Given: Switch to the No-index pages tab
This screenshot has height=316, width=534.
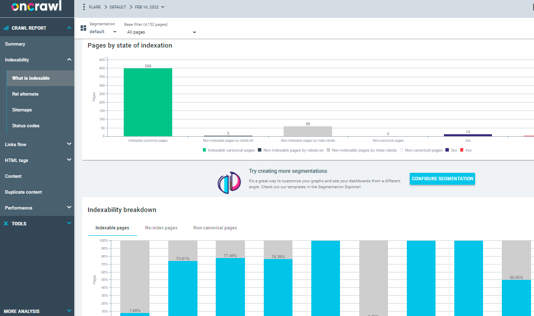Looking at the screenshot, I should [x=161, y=228].
